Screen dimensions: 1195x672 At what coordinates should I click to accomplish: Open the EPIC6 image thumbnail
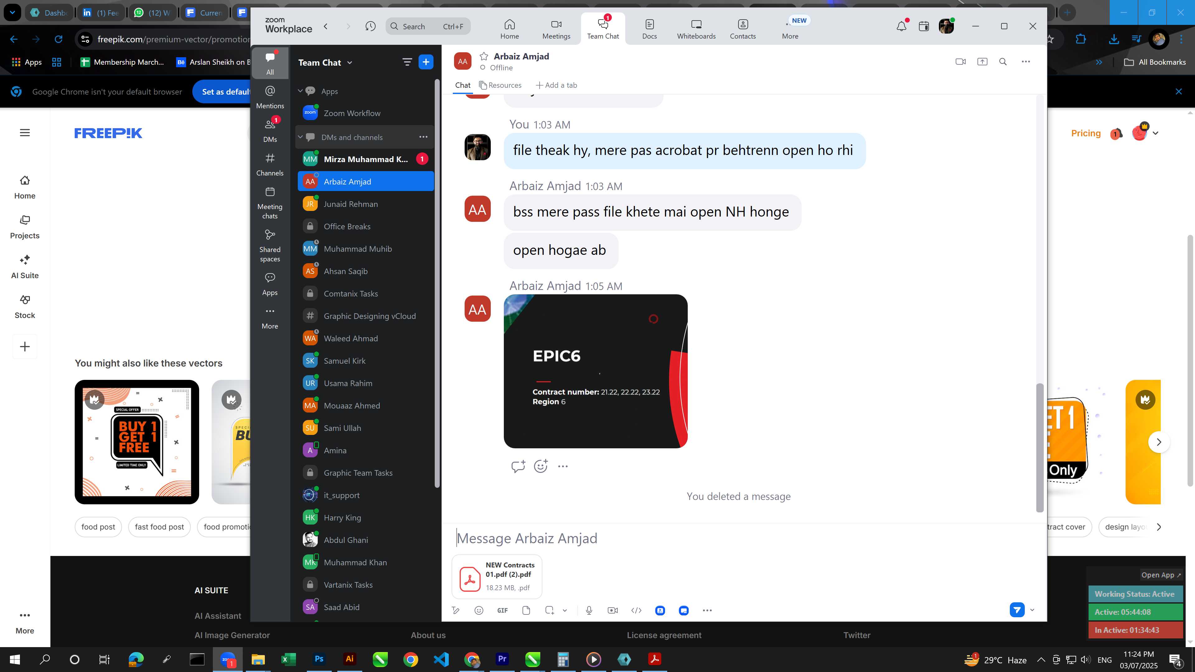coord(596,371)
